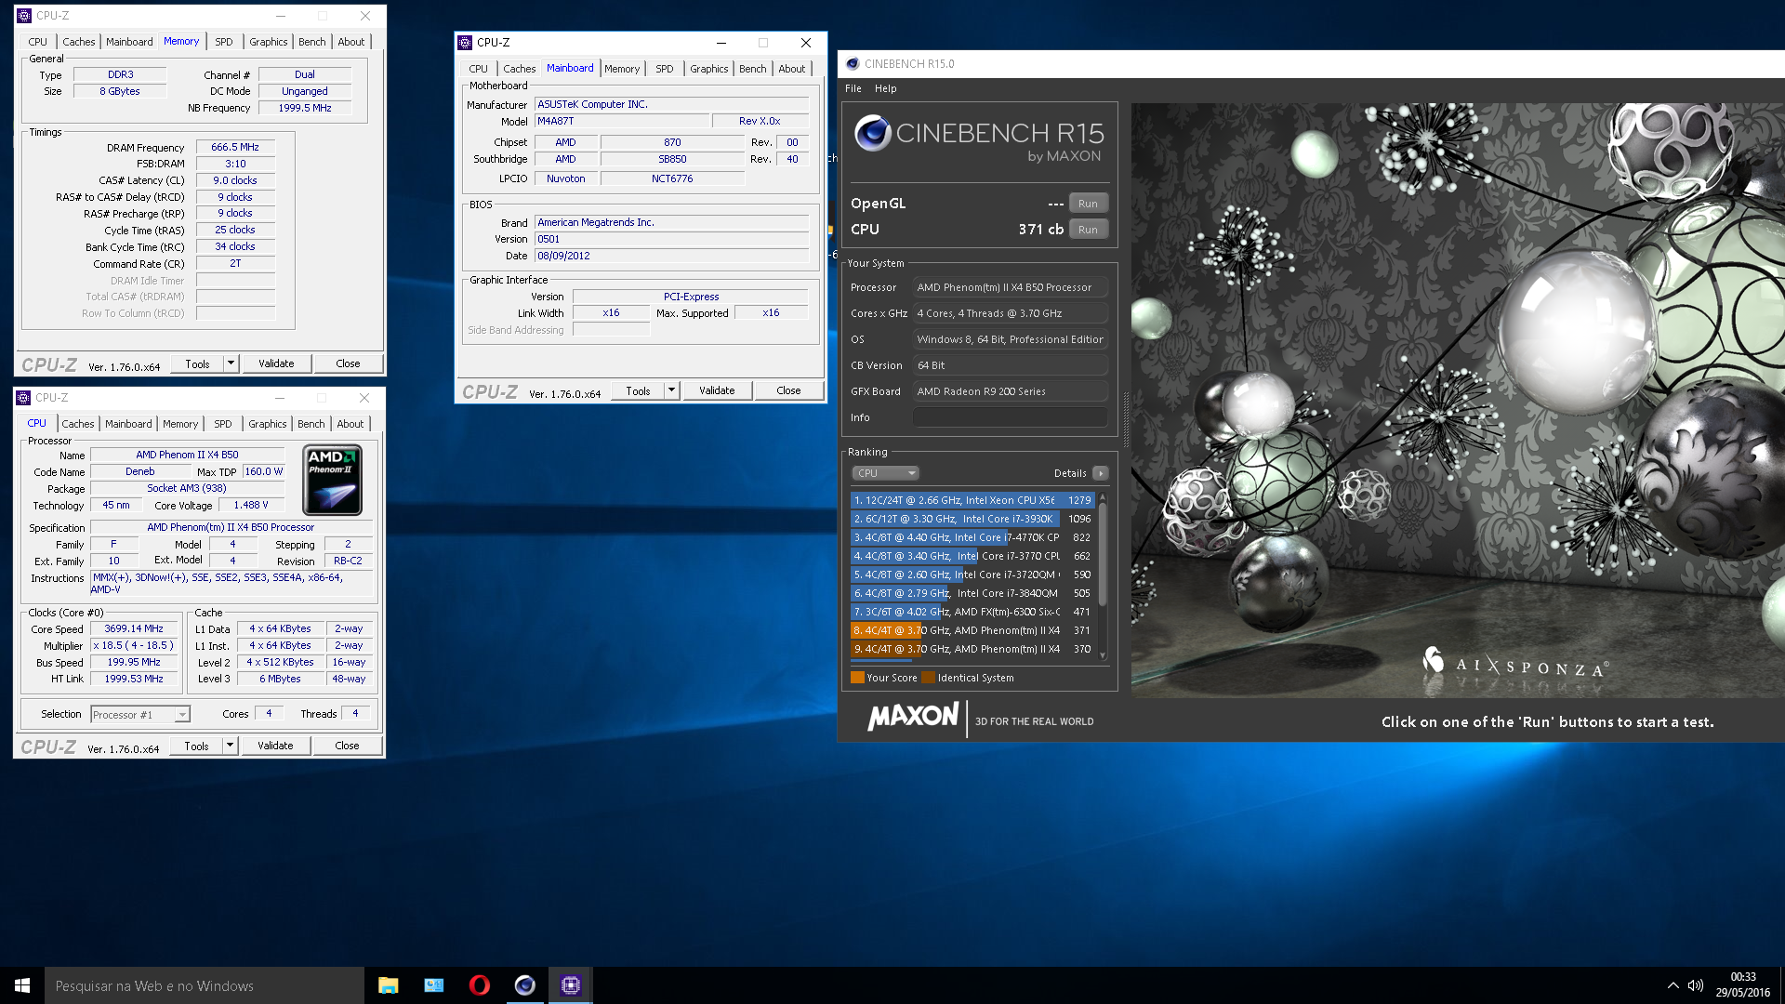Click the CPU-Z icon in Memory window title bar
The image size is (1785, 1004).
[x=24, y=16]
